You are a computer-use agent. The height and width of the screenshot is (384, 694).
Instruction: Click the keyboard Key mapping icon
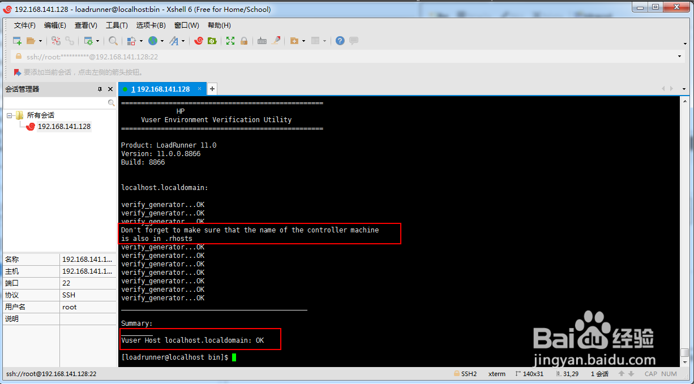click(262, 41)
